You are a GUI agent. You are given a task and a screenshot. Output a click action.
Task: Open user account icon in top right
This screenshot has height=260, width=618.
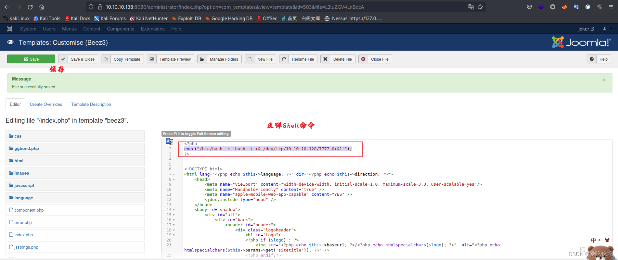(605, 29)
